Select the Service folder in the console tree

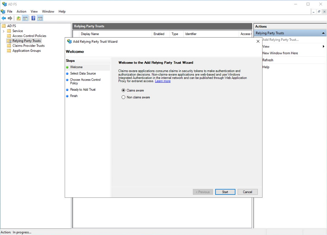point(18,31)
